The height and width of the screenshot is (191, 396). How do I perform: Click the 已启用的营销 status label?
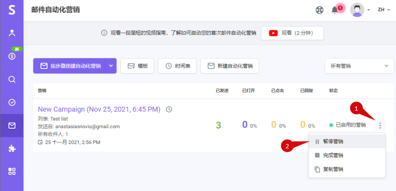click(351, 125)
